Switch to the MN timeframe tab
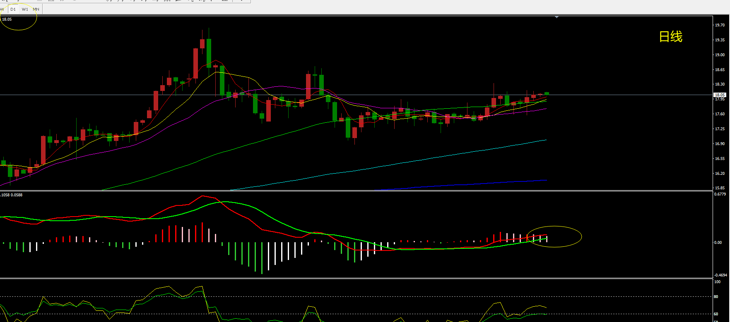This screenshot has width=730, height=322. pos(36,9)
